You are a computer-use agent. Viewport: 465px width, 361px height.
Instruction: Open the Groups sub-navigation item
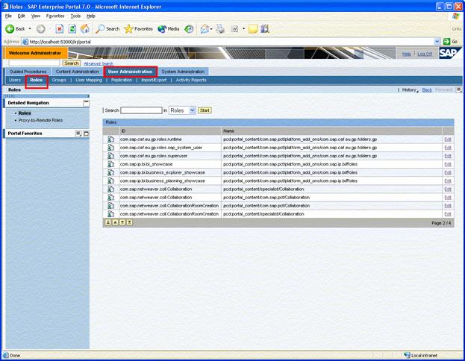[59, 80]
